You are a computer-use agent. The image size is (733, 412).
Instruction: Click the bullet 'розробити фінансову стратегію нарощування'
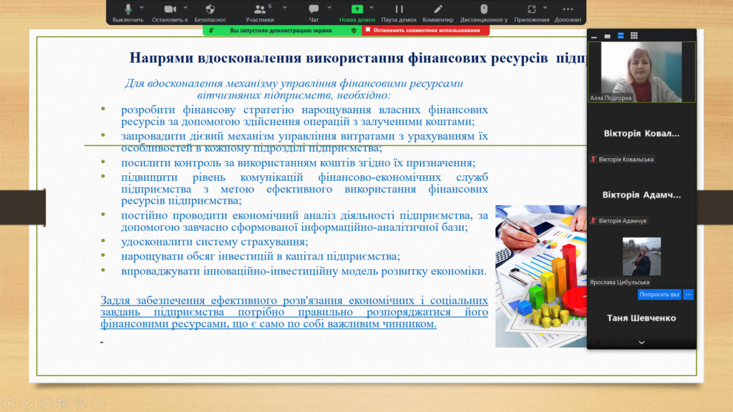[x=304, y=116]
